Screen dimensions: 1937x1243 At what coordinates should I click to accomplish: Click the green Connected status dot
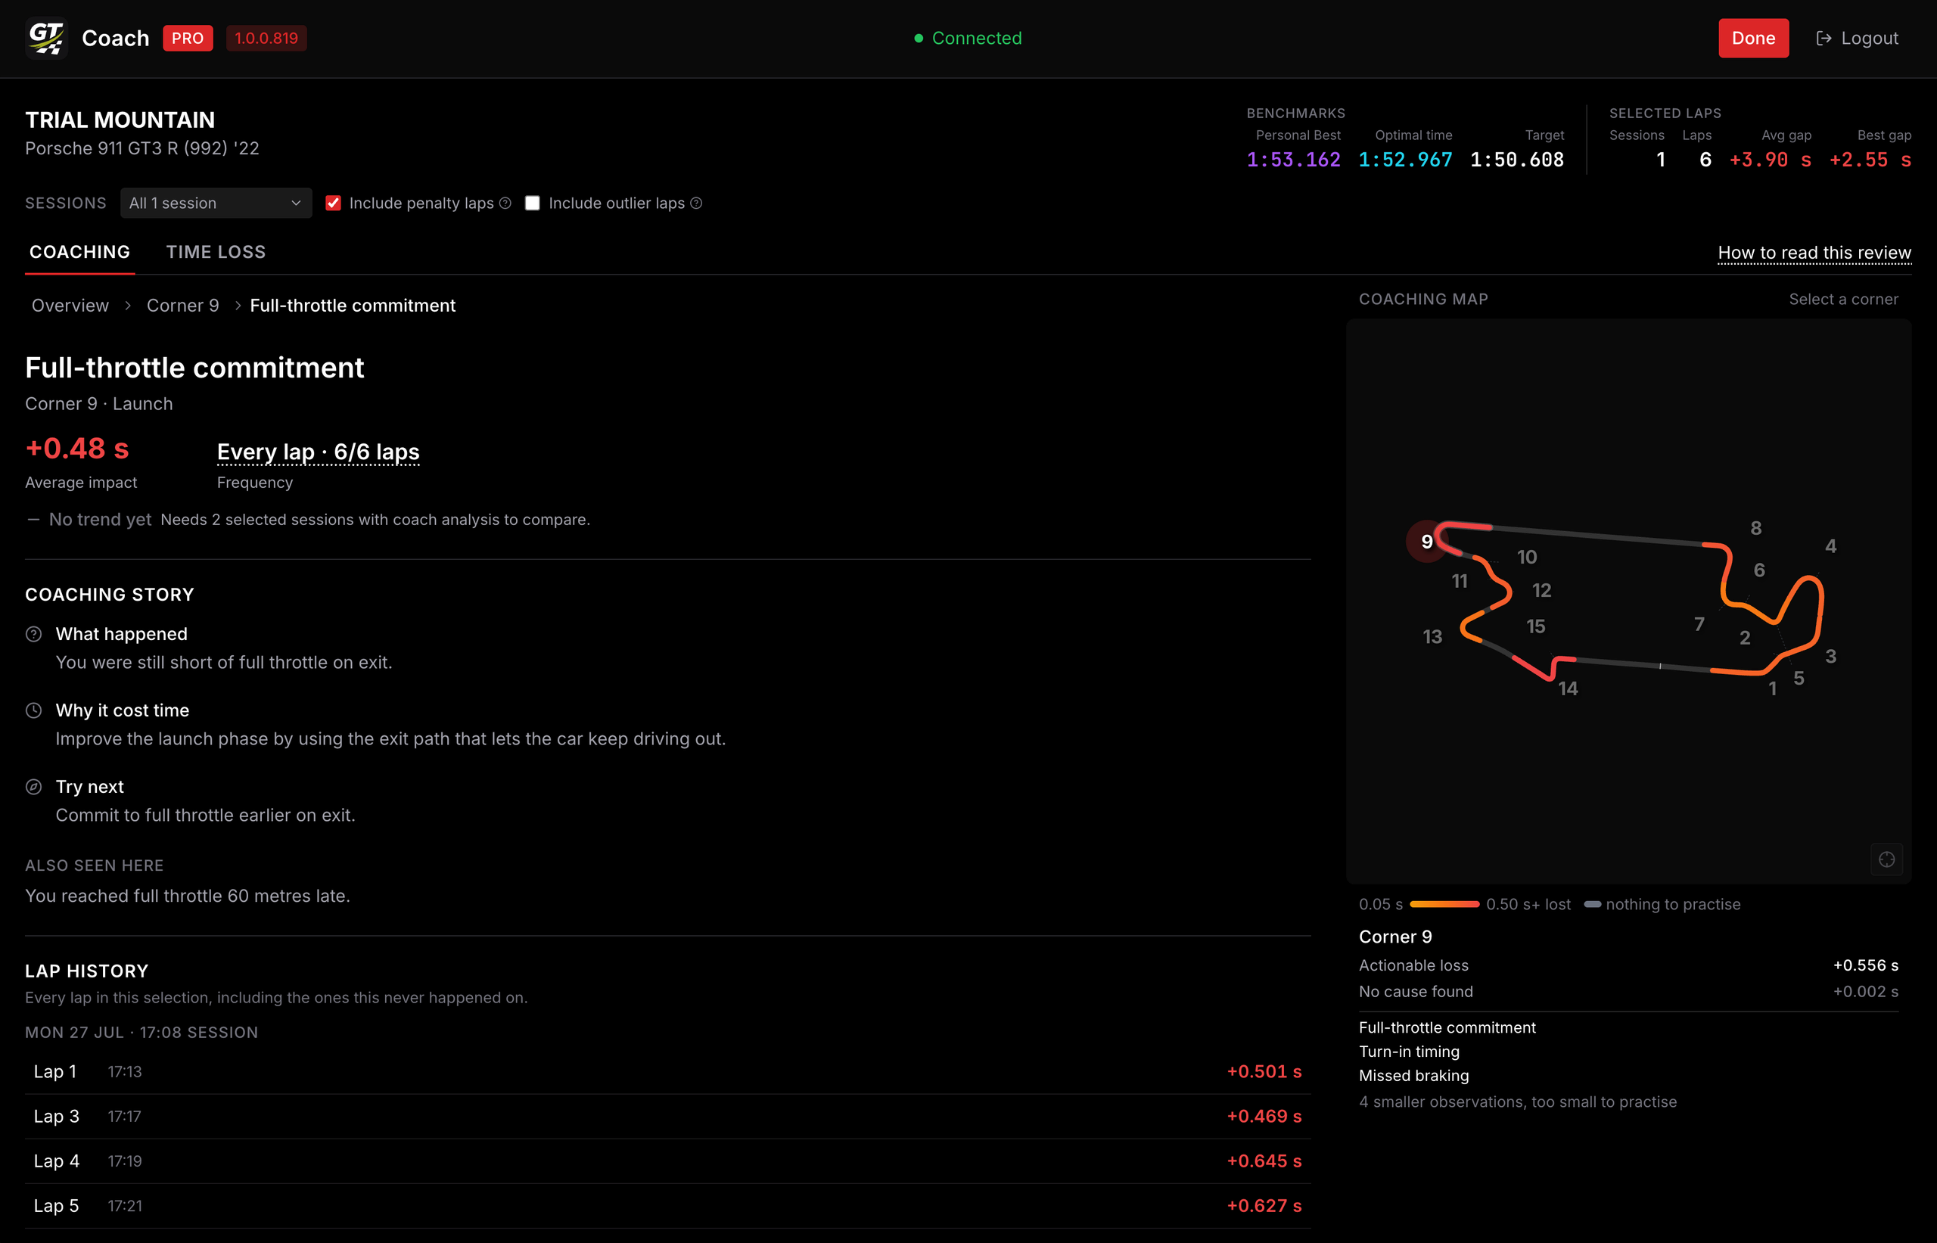tap(919, 38)
